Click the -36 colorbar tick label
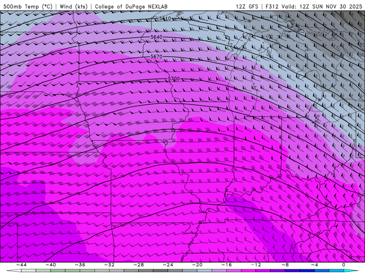Image resolution: width=365 pixels, height=273 pixels. click(x=80, y=265)
